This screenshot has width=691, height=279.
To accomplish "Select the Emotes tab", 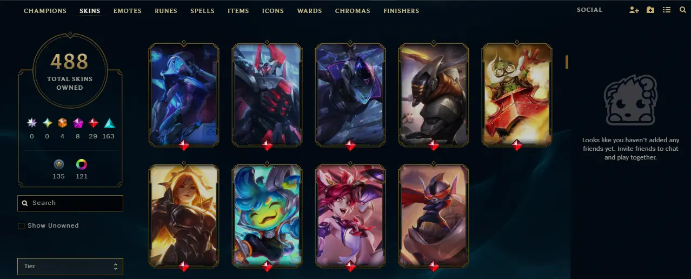I will (x=128, y=11).
